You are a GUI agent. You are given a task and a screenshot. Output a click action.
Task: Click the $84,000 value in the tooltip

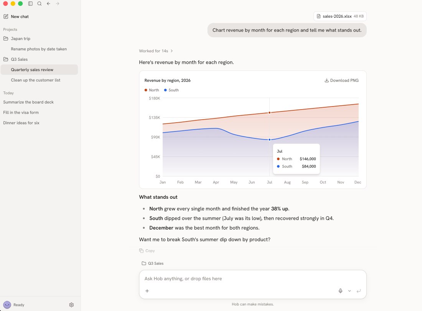coord(309,166)
